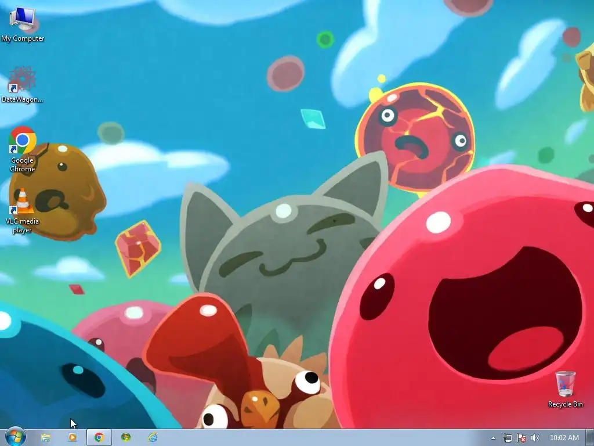Launch Windows Media Player from the taskbar

pyautogui.click(x=73, y=438)
